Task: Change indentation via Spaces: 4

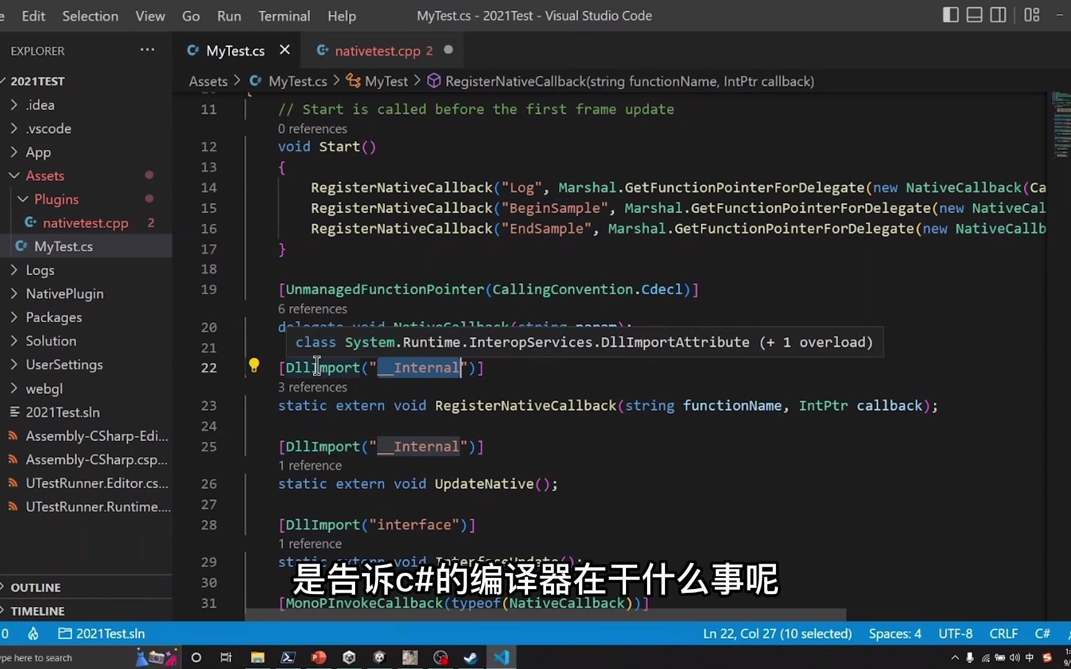Action: click(x=895, y=634)
